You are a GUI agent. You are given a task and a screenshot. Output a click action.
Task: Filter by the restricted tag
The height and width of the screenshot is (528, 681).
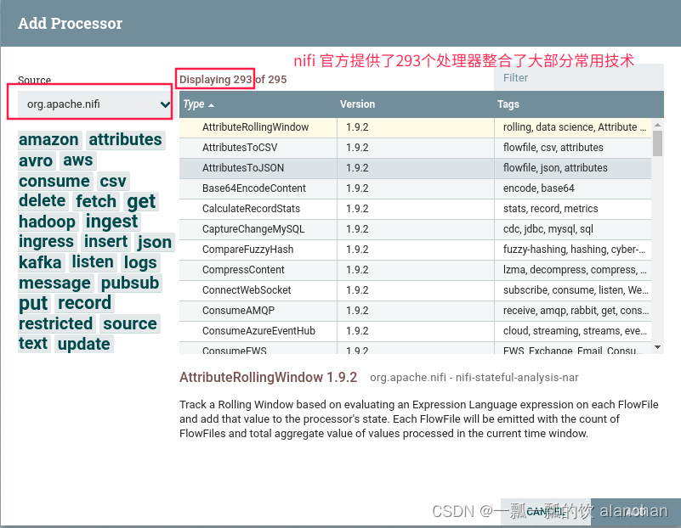point(56,323)
